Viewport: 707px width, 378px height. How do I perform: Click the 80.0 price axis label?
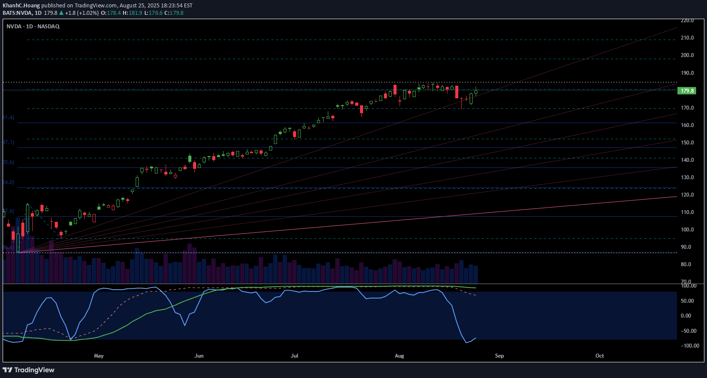point(686,264)
